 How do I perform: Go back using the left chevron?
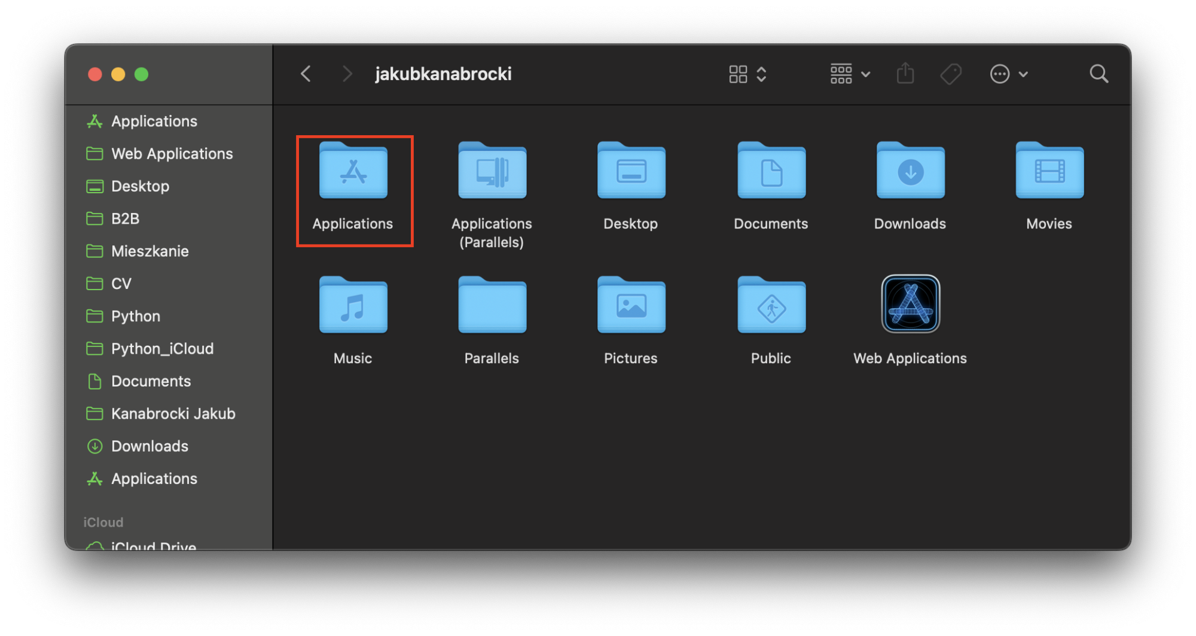pos(306,74)
